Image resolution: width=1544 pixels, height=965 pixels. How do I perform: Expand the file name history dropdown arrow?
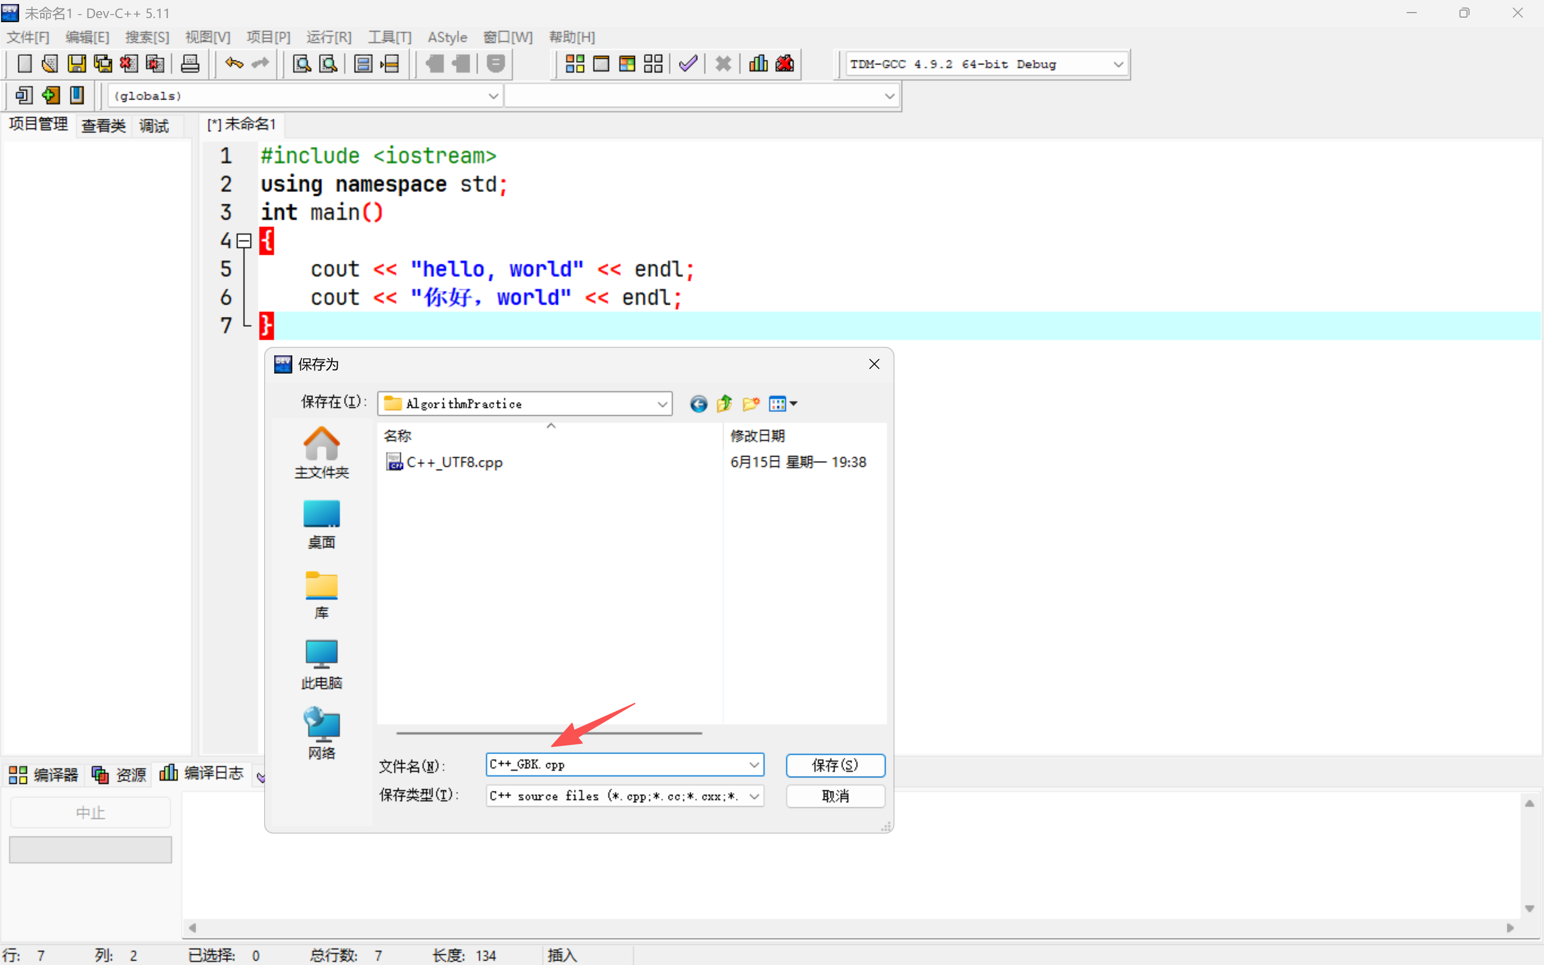point(754,765)
